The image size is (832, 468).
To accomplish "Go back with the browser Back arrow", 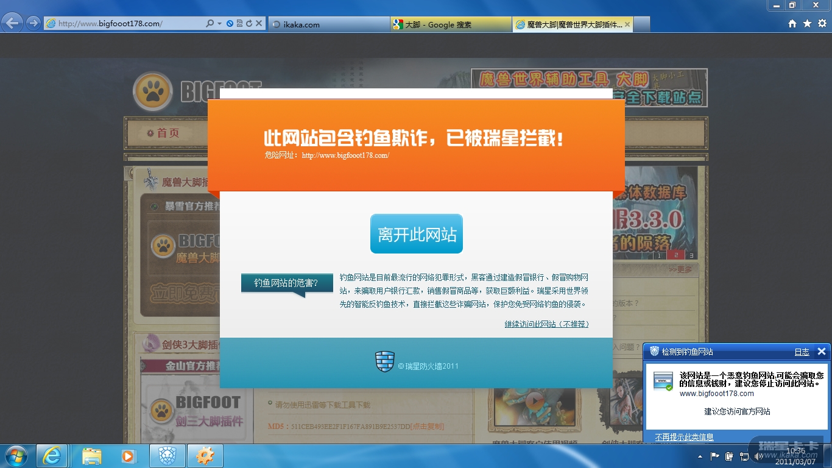I will [13, 24].
